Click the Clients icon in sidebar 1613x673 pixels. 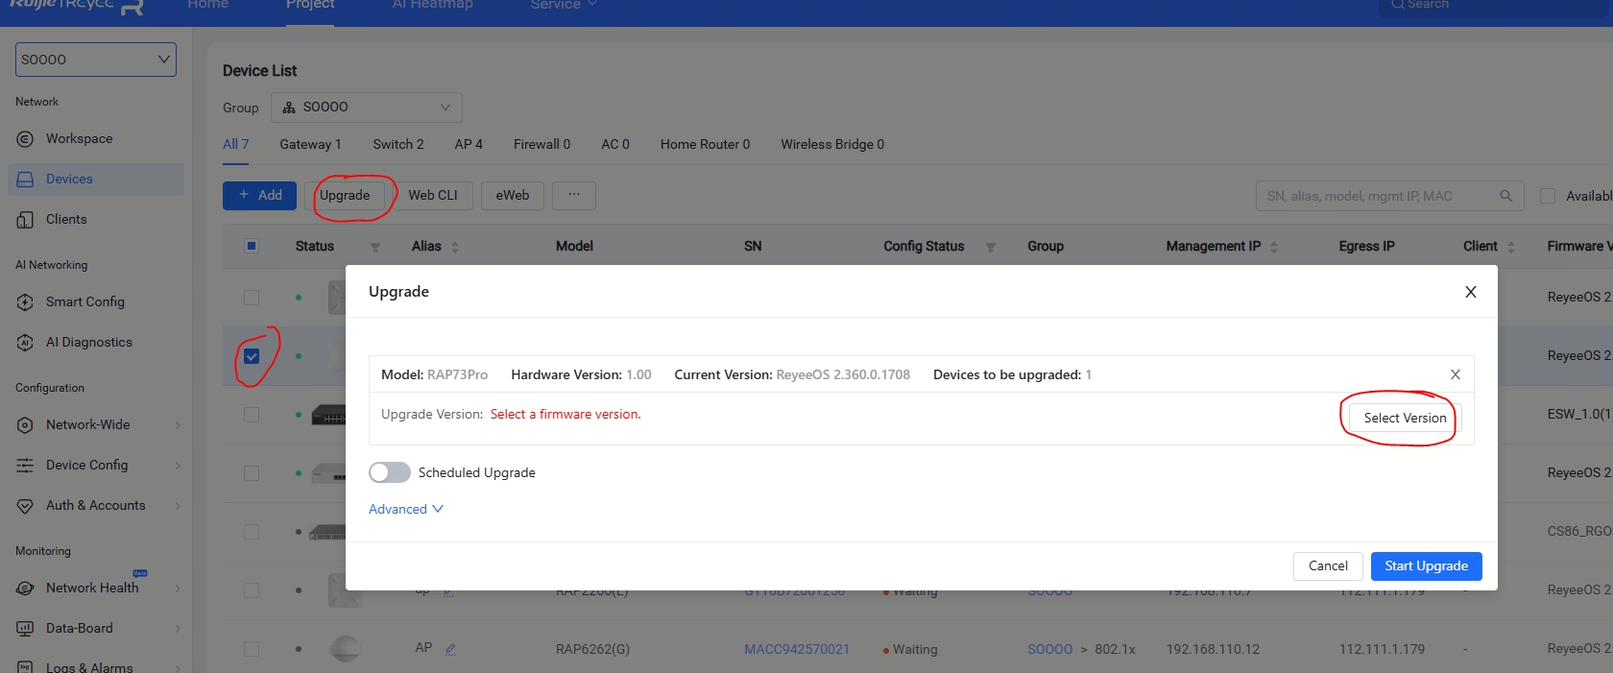(25, 220)
